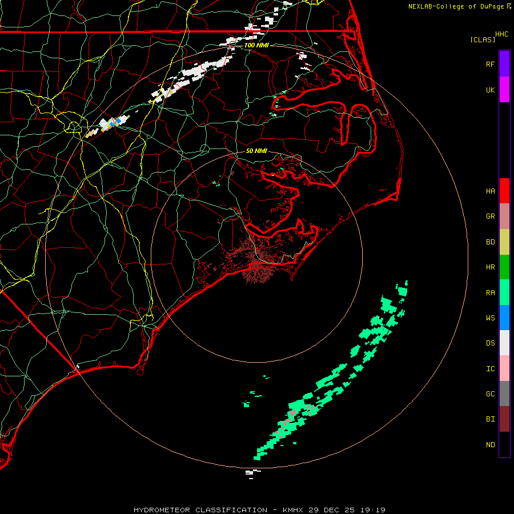
Task: Click the BD legend label
Action: point(490,242)
